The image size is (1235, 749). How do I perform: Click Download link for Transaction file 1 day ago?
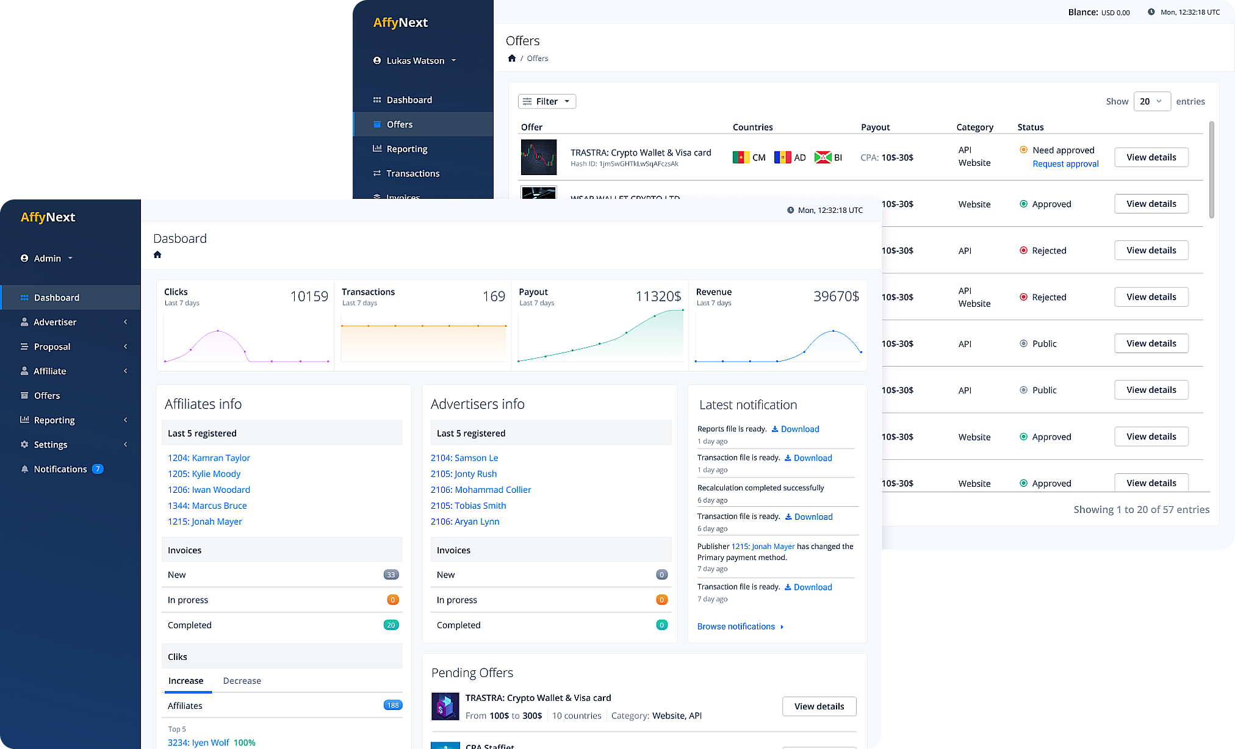[x=808, y=458]
